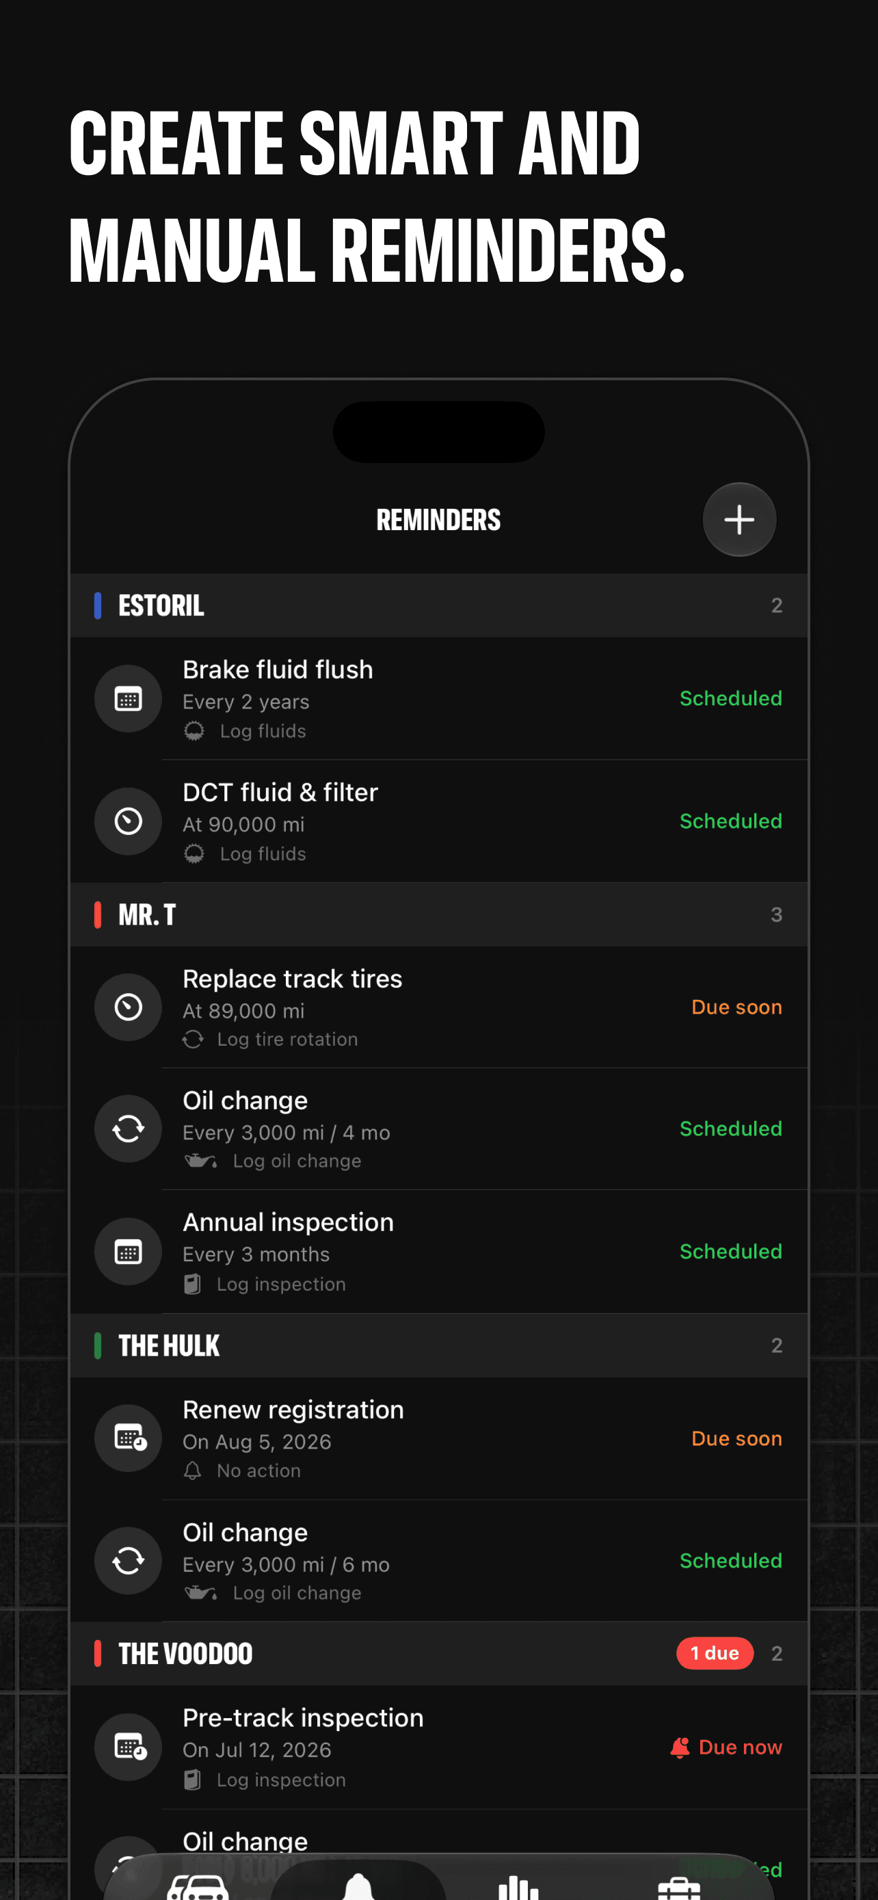Click the calendar icon beside Brake fluid flush

[x=129, y=698]
